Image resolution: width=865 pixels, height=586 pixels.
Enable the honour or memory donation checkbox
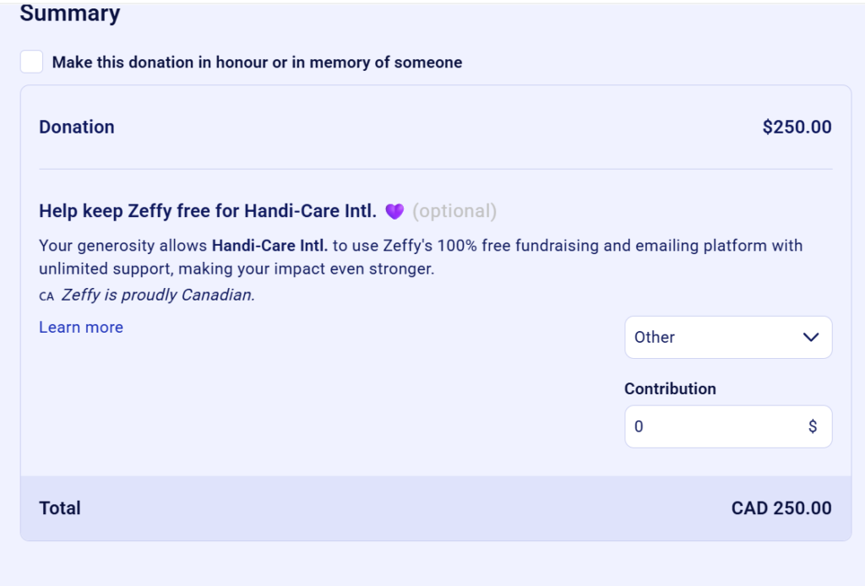point(32,62)
